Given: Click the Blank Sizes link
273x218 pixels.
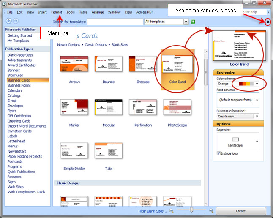Looking at the screenshot, I should [x=120, y=45].
